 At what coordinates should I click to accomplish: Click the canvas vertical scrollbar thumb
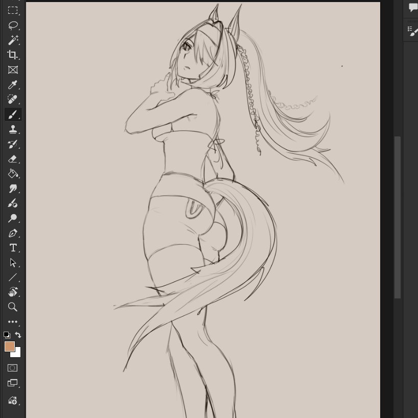[398, 217]
